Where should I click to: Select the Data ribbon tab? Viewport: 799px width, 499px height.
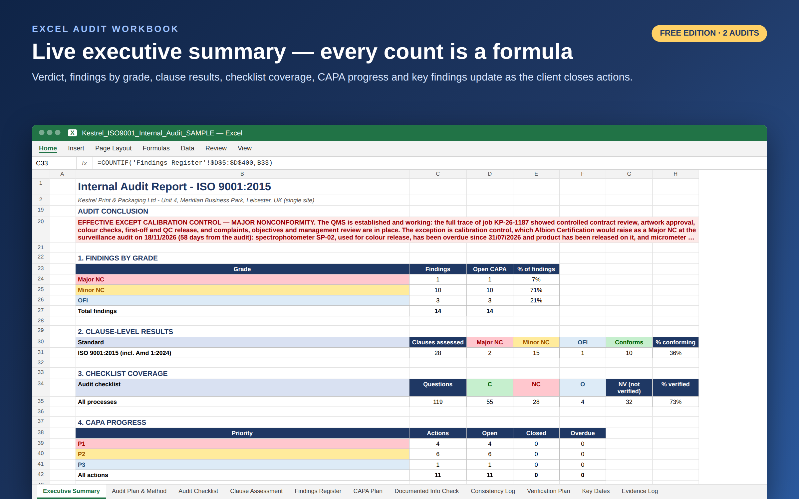point(187,148)
